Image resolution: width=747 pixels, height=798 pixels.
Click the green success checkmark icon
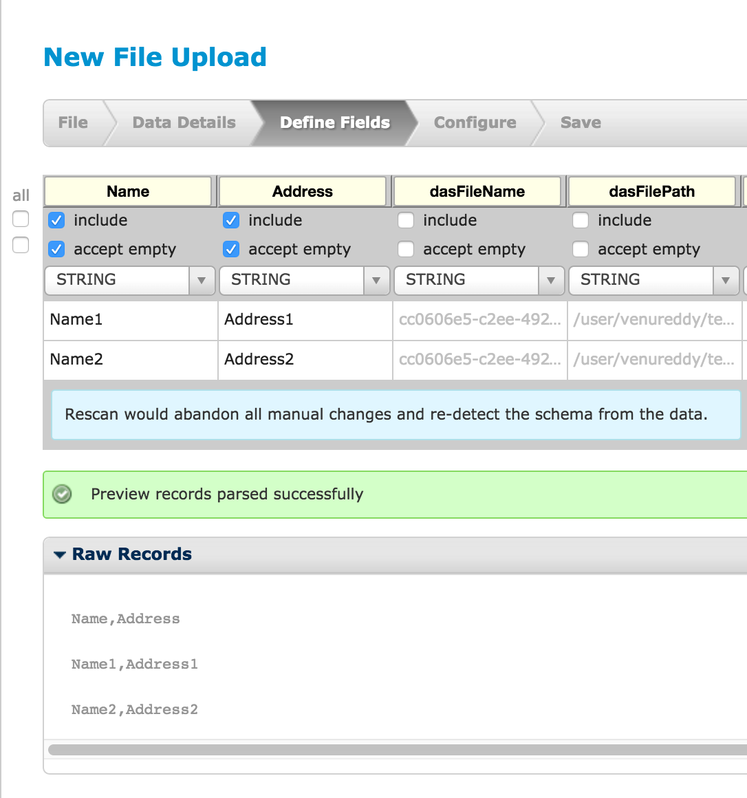pyautogui.click(x=62, y=494)
